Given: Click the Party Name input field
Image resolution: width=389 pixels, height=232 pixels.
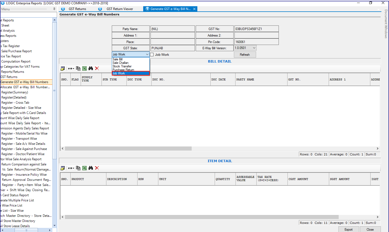Looking at the screenshot, I should point(172,29).
